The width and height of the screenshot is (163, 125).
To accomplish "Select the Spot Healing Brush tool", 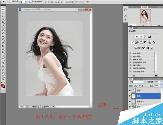I will point(3,30).
